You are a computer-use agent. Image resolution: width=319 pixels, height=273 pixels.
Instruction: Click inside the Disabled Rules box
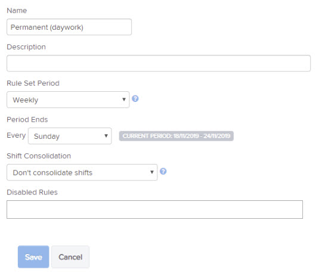(x=154, y=210)
